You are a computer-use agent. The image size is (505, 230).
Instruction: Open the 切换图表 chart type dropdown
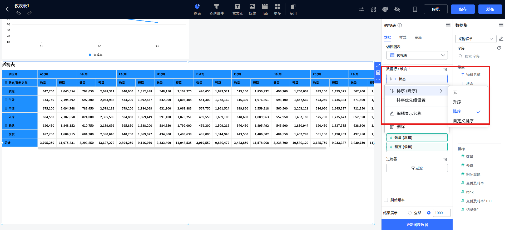[x=417, y=55]
